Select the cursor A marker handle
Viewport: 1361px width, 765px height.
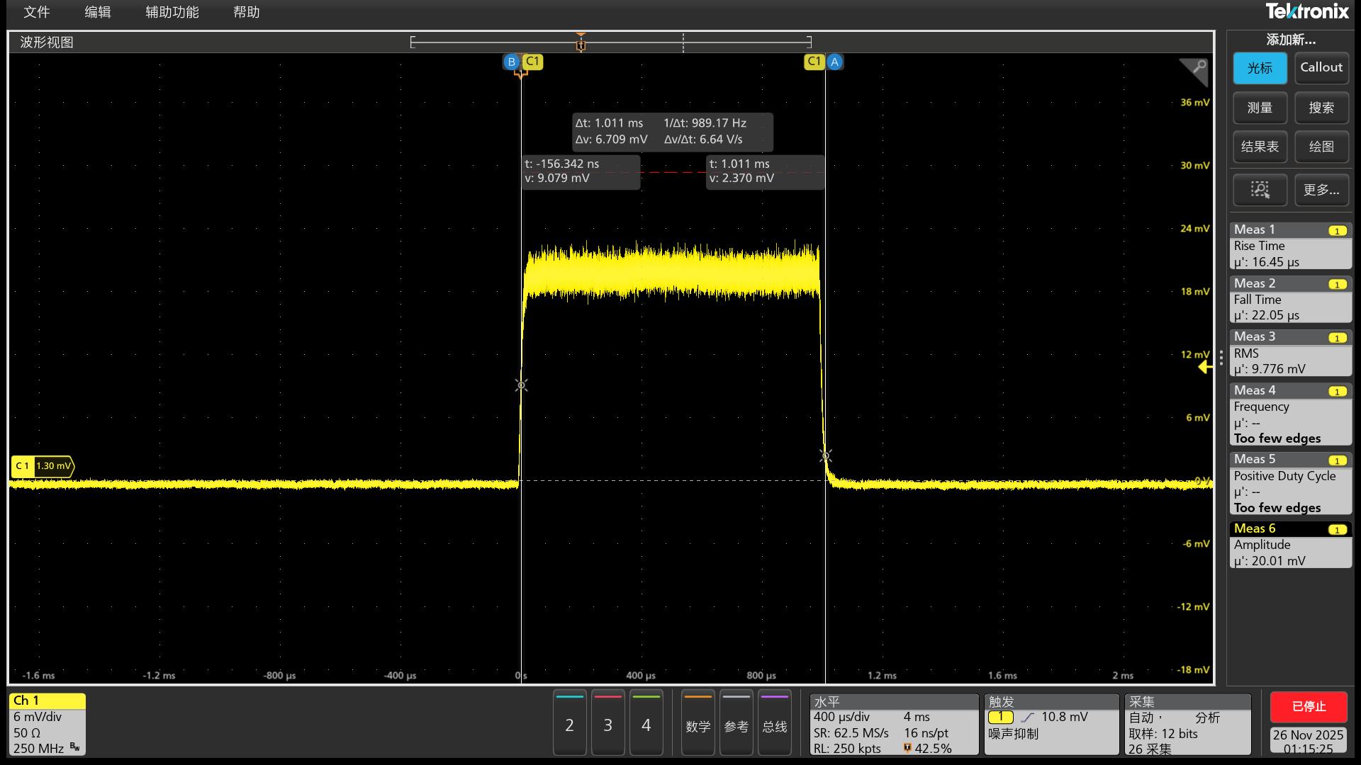pyautogui.click(x=834, y=62)
